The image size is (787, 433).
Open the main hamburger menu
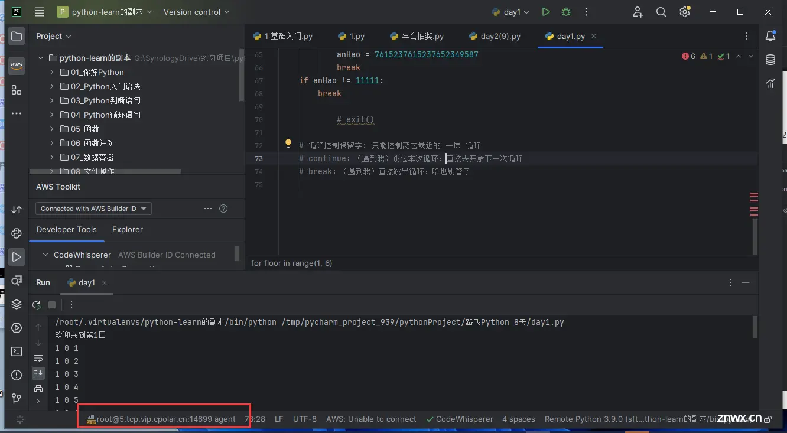(40, 12)
